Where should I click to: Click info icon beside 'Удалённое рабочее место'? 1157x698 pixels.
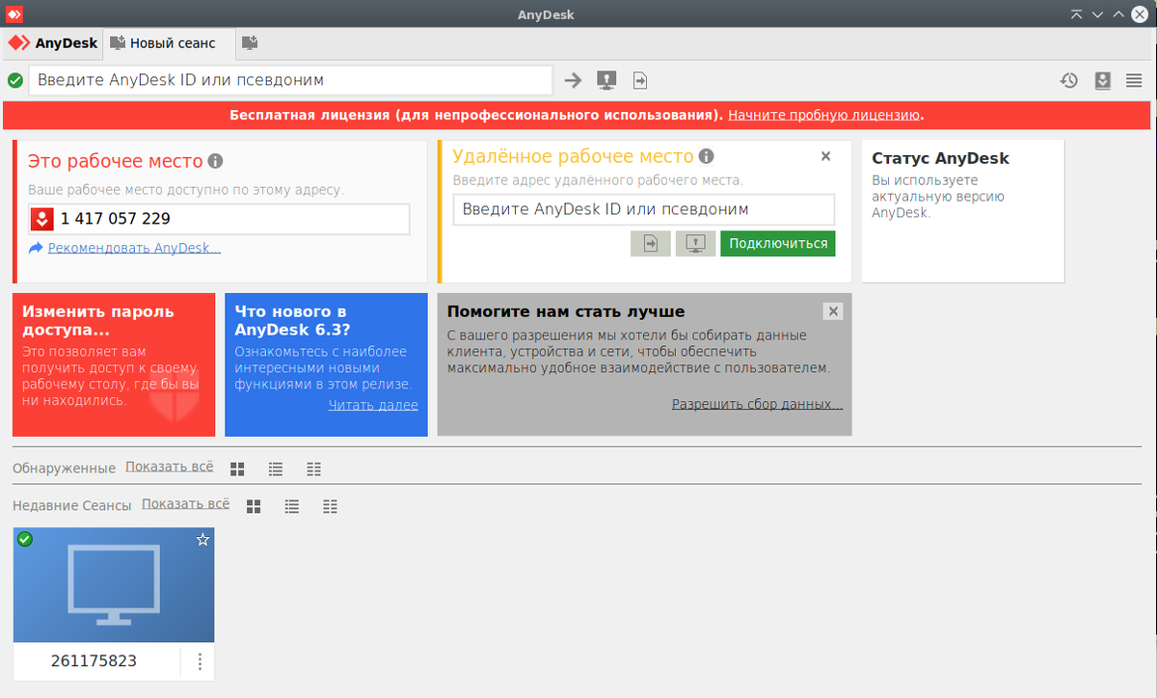click(706, 156)
